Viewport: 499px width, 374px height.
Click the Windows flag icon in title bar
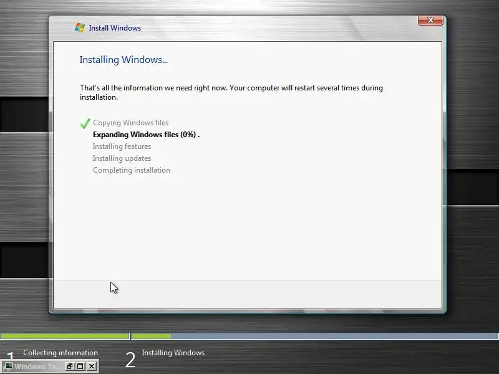coord(80,27)
